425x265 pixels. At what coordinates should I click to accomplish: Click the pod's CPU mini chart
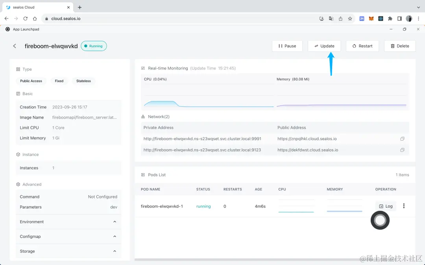point(296,206)
